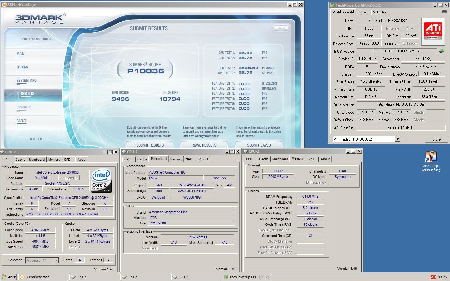
Task: Click GPU TEST 1 result 26.92
Action: pyautogui.click(x=245, y=53)
